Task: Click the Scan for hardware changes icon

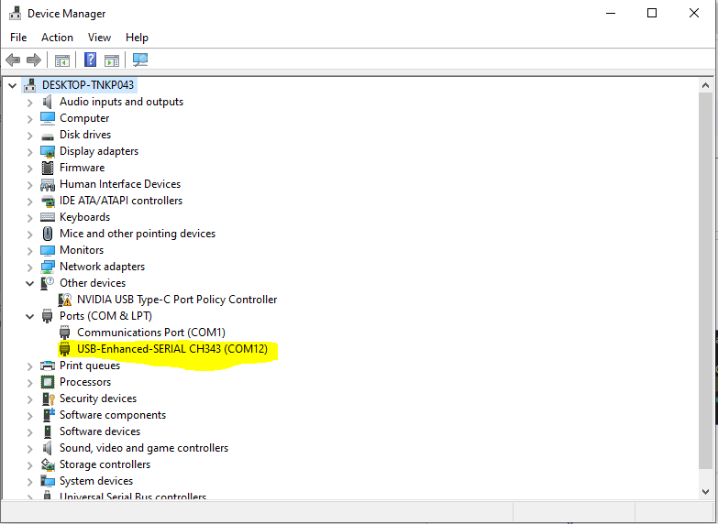Action: 139,60
